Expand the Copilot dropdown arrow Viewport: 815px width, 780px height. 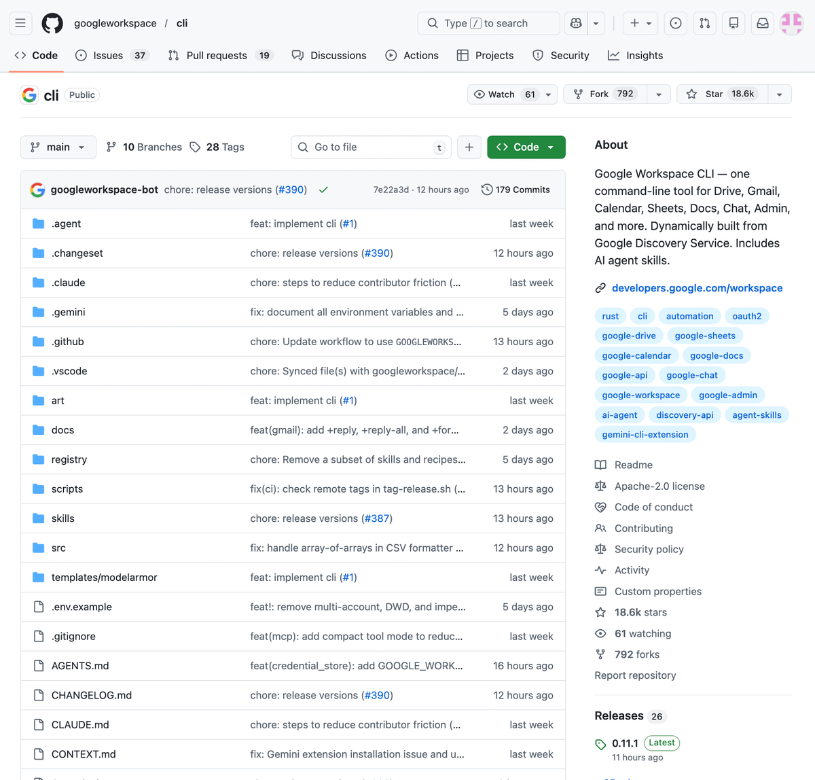click(x=596, y=23)
